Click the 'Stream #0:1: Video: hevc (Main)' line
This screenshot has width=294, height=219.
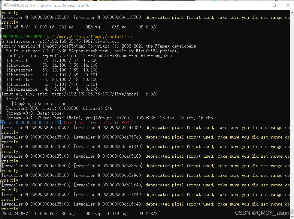(110, 118)
